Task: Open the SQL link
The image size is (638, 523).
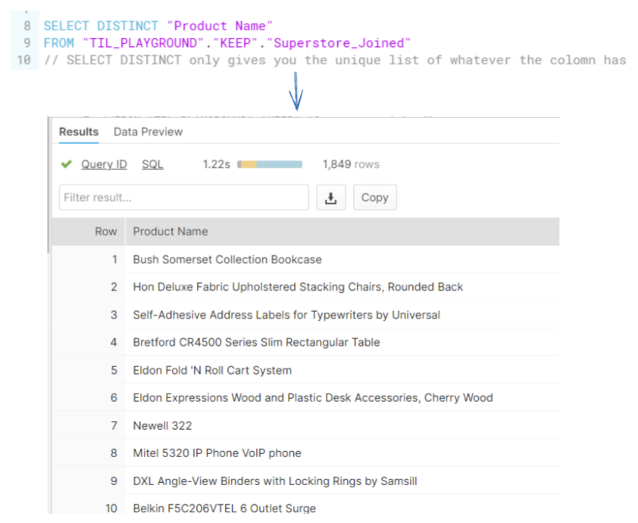Action: point(152,164)
